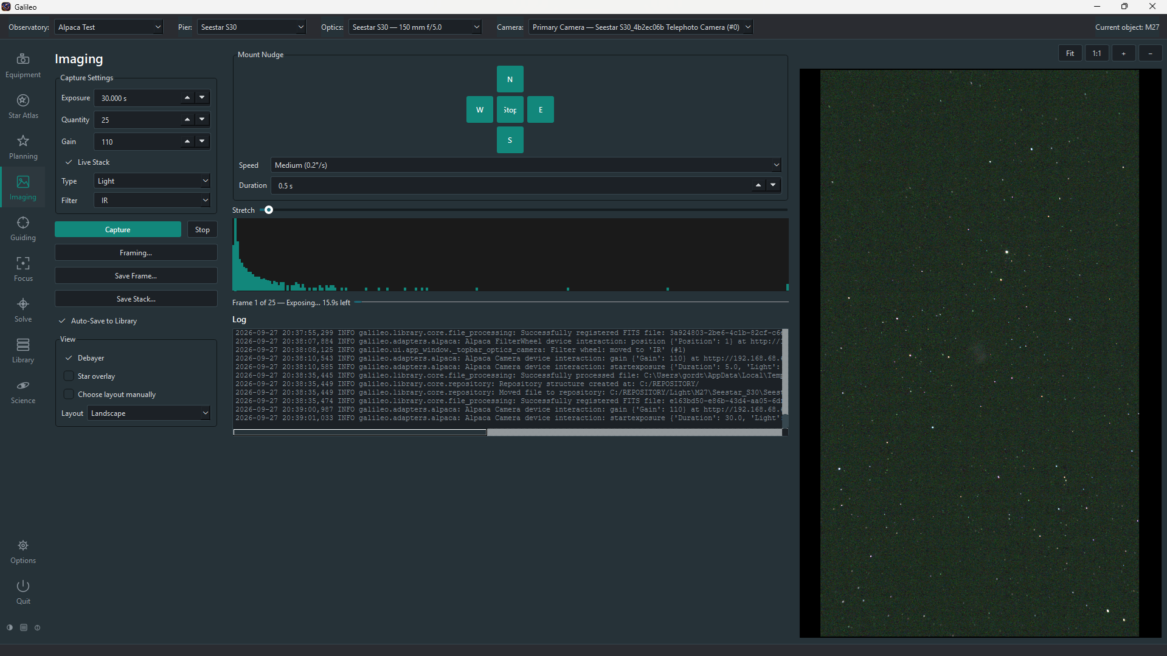
Task: Click the Save Stack... button
Action: click(x=136, y=299)
